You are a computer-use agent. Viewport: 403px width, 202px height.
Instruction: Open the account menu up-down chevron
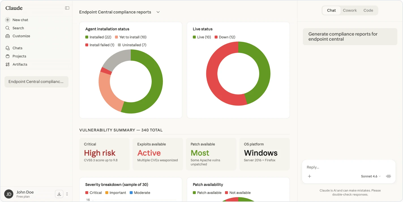tap(67, 194)
